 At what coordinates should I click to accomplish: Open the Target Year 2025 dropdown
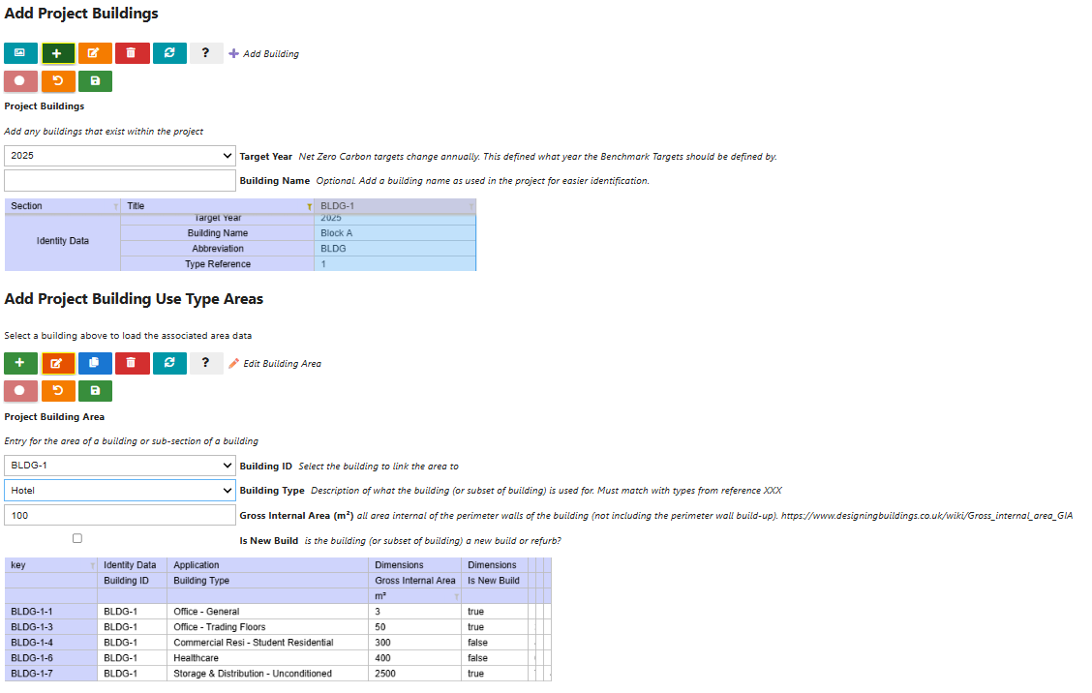coord(120,155)
